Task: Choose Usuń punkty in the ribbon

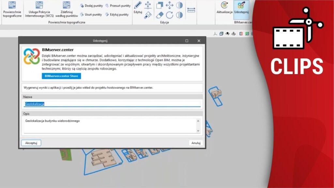Action: pos(91,15)
